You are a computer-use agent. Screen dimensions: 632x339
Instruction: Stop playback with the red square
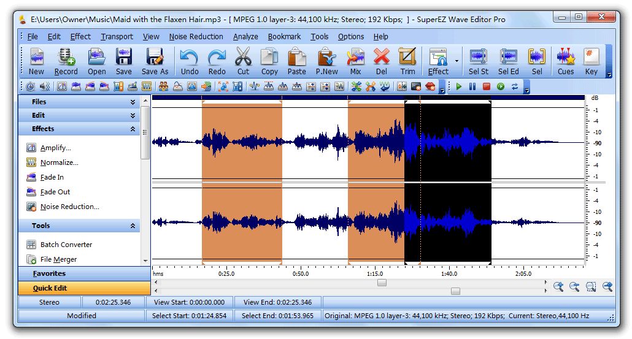(x=487, y=86)
